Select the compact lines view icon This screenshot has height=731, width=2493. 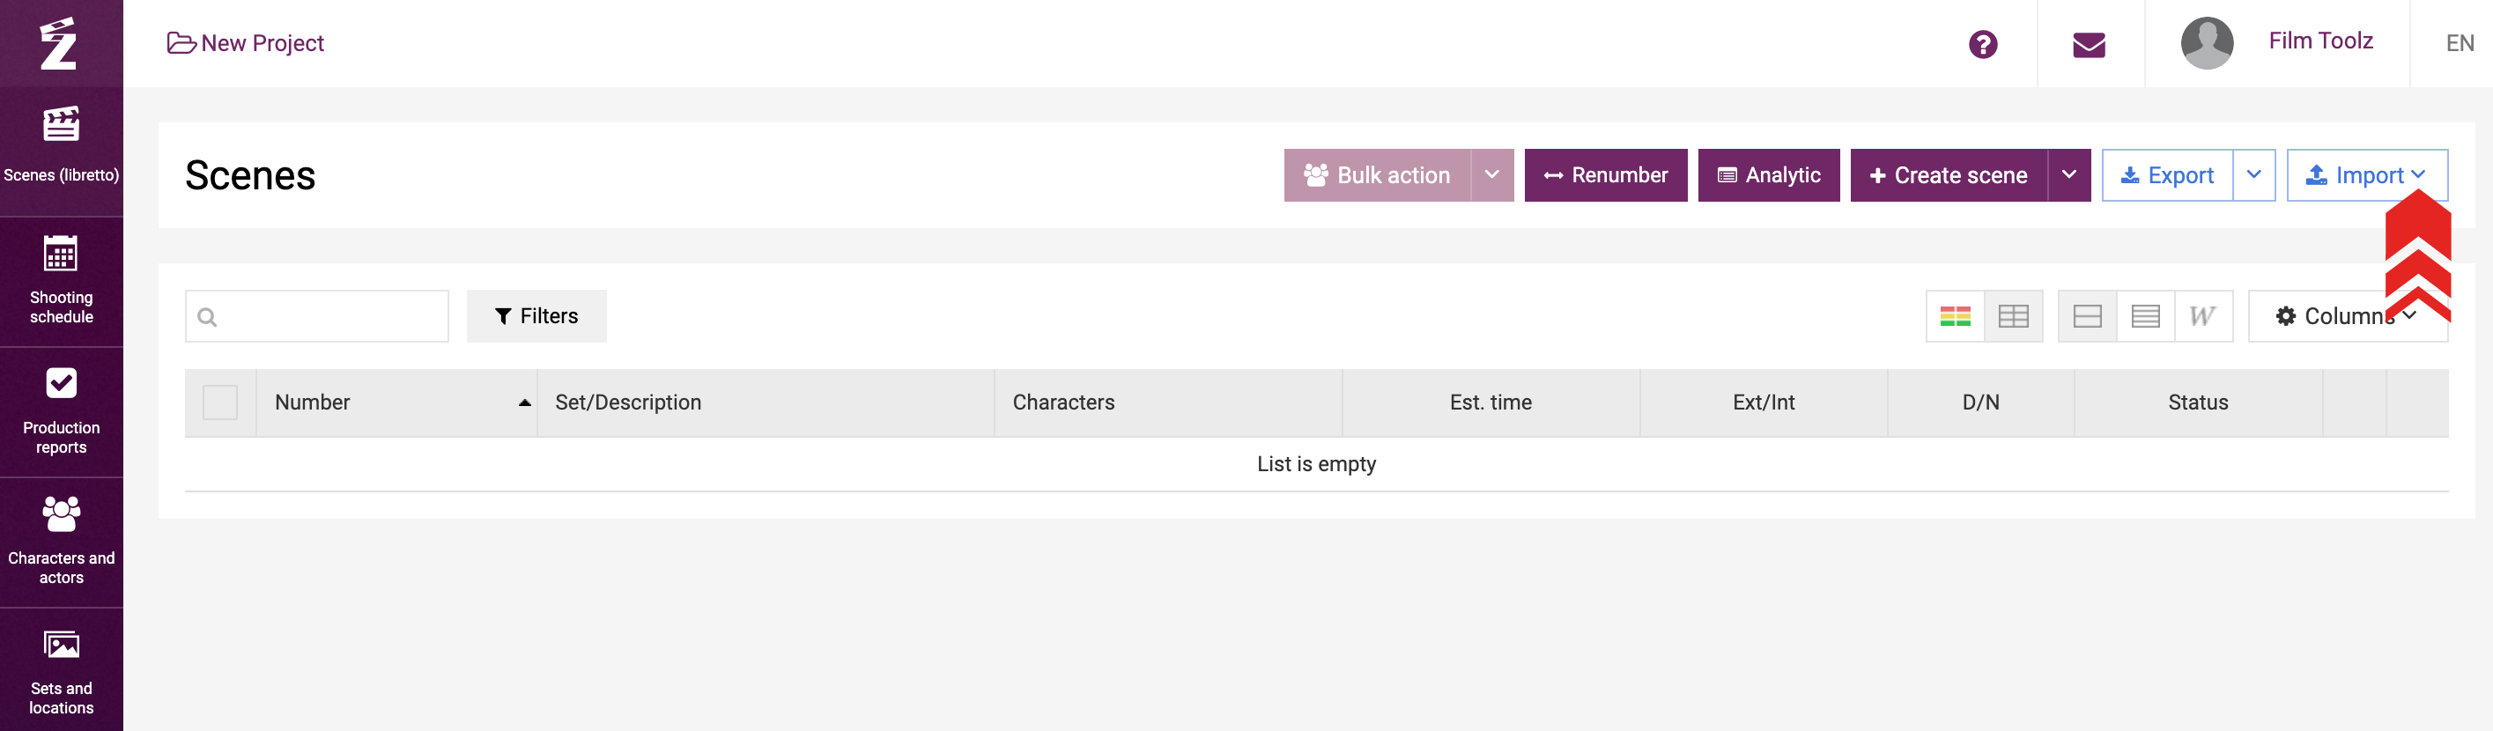point(2145,316)
